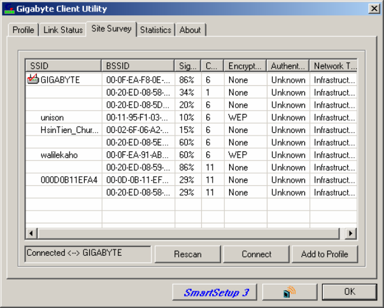Image resolution: width=384 pixels, height=308 pixels.
Task: Click BSSID 00-0F-EA-91-AB...
Action: coord(138,155)
